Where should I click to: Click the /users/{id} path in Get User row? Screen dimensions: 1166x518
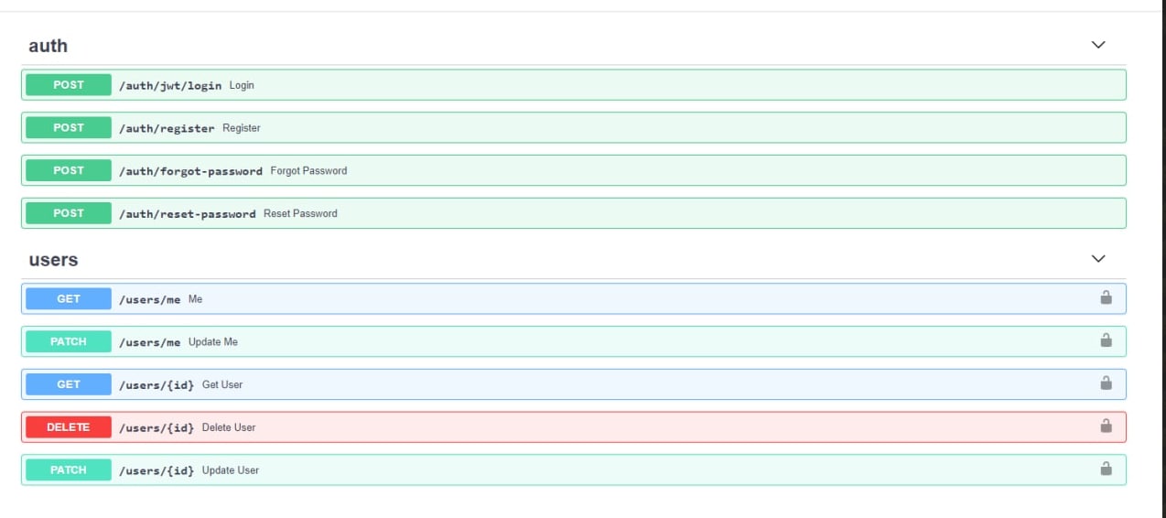tap(157, 385)
